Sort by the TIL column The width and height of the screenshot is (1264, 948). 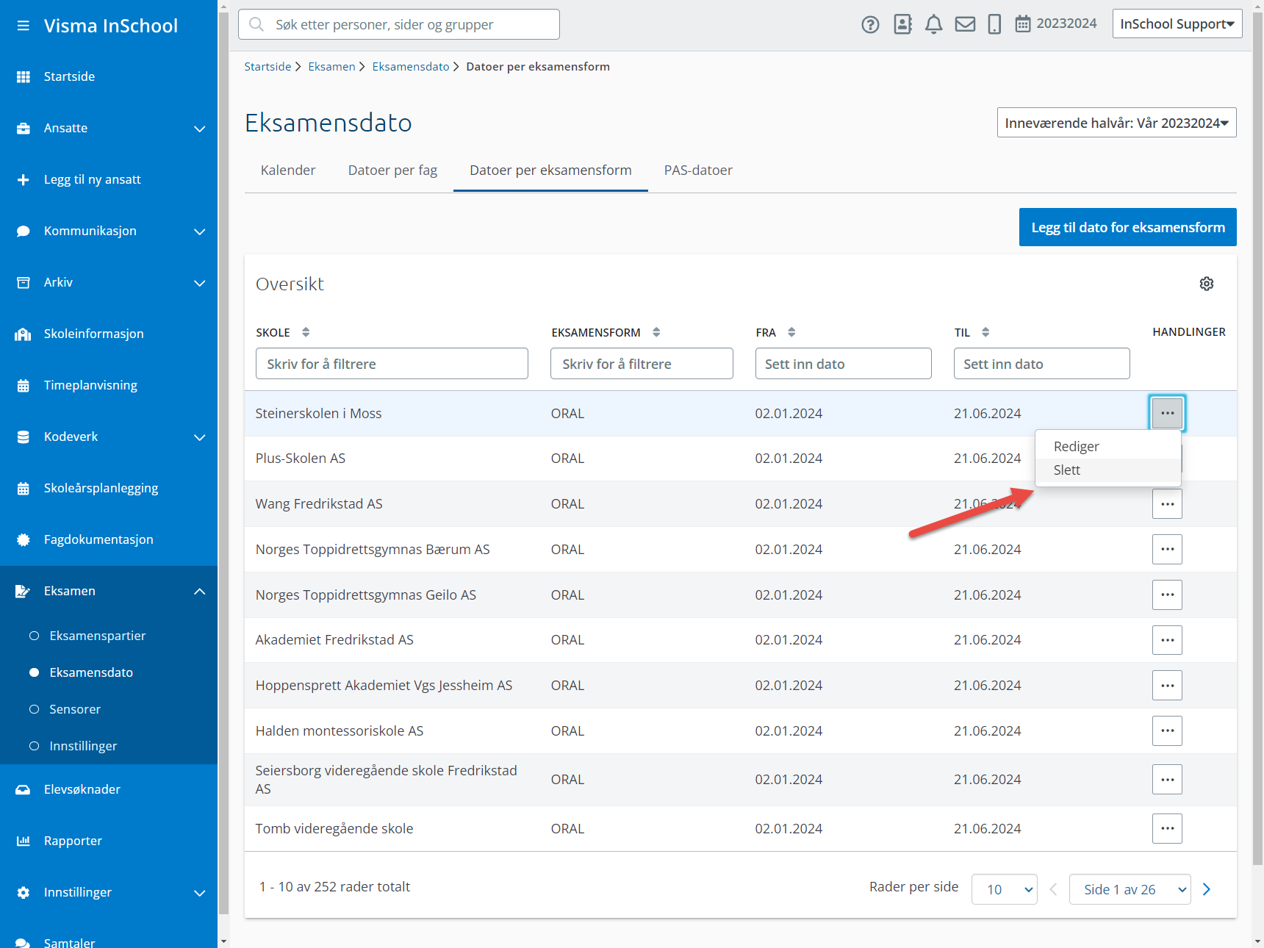pyautogui.click(x=985, y=332)
